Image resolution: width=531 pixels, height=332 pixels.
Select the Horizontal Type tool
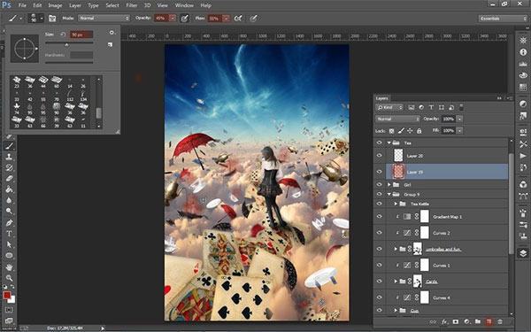pyautogui.click(x=9, y=234)
